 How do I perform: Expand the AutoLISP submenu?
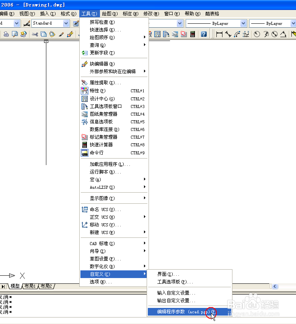(114, 187)
